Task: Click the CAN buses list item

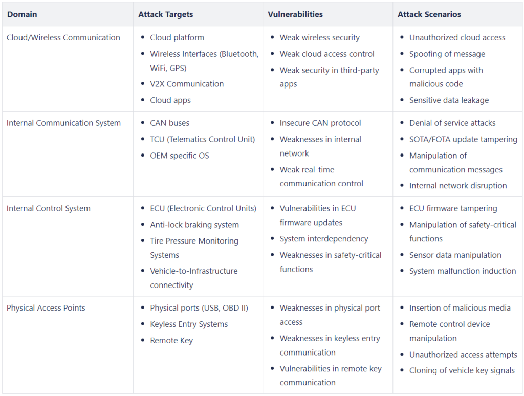Action: (169, 123)
